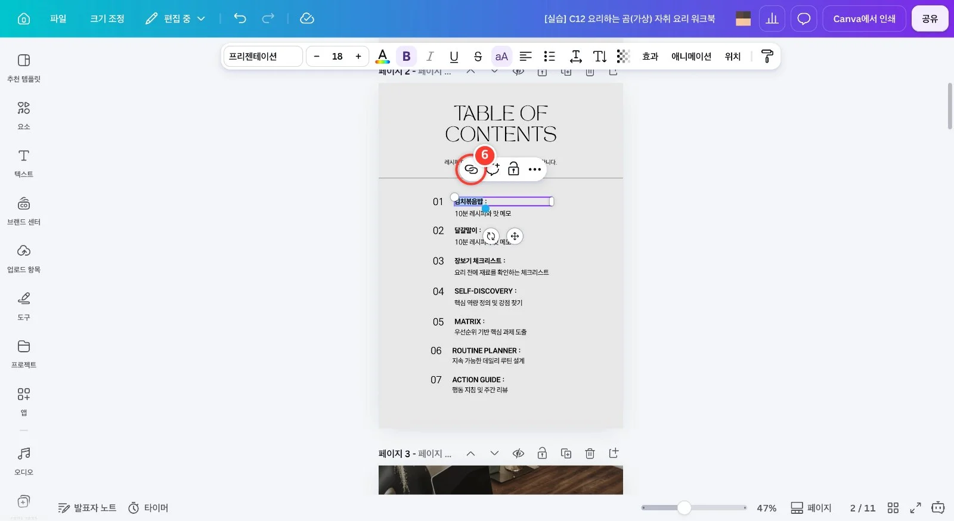The width and height of the screenshot is (954, 521).
Task: Click the Canva에서 인쇄 button
Action: (865, 18)
